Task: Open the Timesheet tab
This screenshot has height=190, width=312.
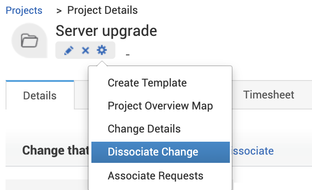Action: pos(269,95)
